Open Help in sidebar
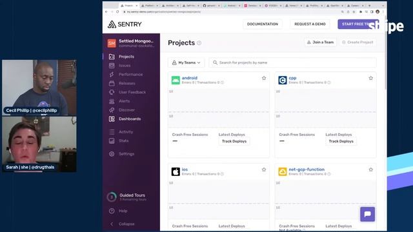 click(x=123, y=211)
